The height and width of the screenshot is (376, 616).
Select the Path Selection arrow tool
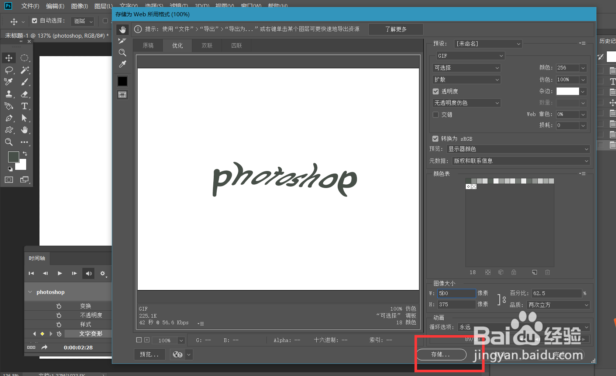24,118
